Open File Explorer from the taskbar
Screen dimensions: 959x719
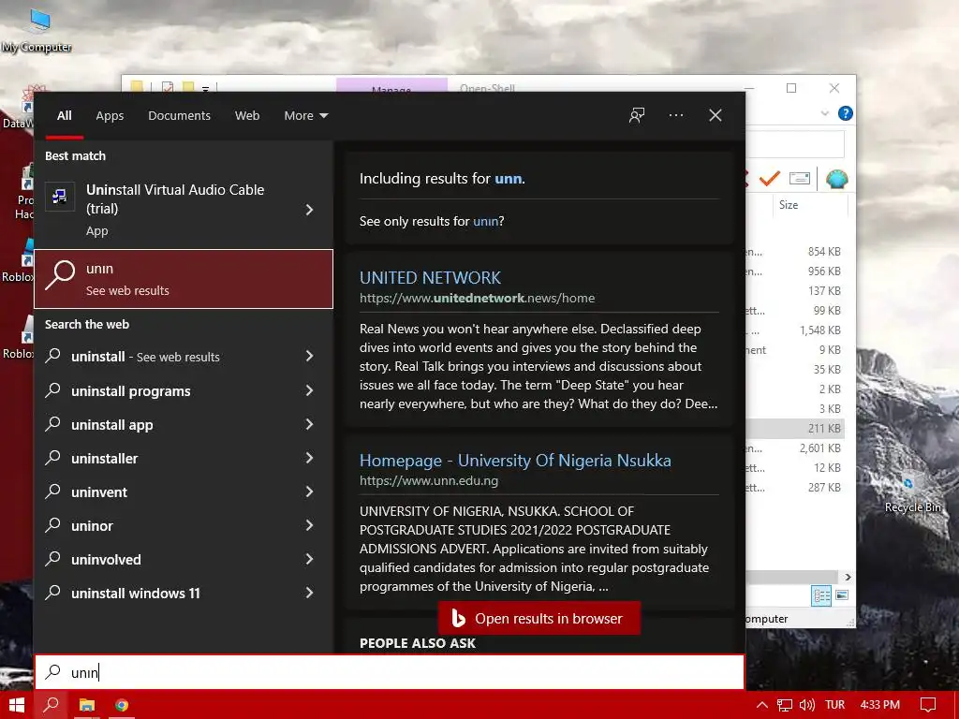tap(87, 705)
